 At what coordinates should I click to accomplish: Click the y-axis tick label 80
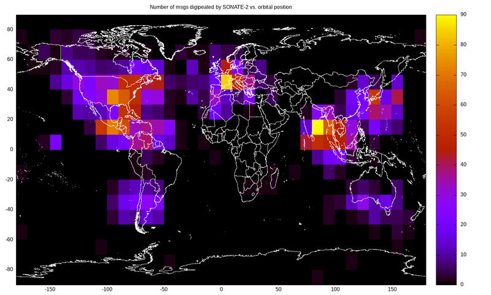coord(10,29)
